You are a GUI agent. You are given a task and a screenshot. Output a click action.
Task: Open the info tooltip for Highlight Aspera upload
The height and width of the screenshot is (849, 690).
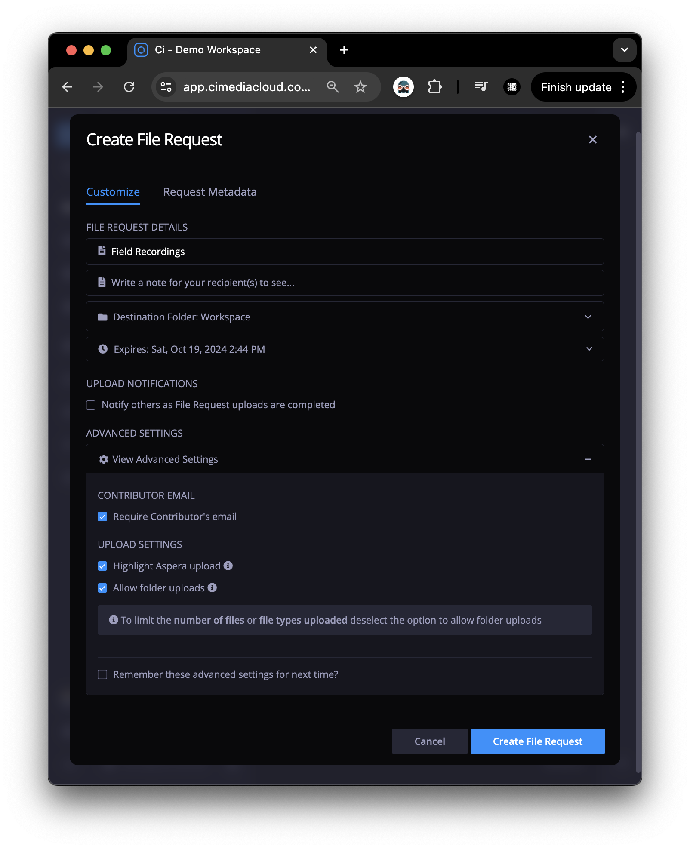tap(228, 566)
